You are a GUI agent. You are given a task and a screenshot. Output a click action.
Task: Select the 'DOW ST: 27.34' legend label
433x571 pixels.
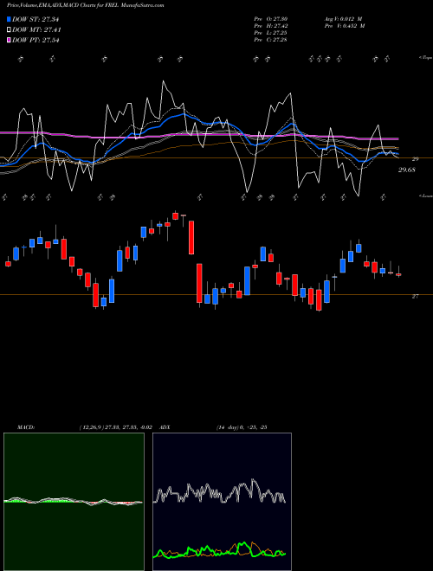(36, 19)
